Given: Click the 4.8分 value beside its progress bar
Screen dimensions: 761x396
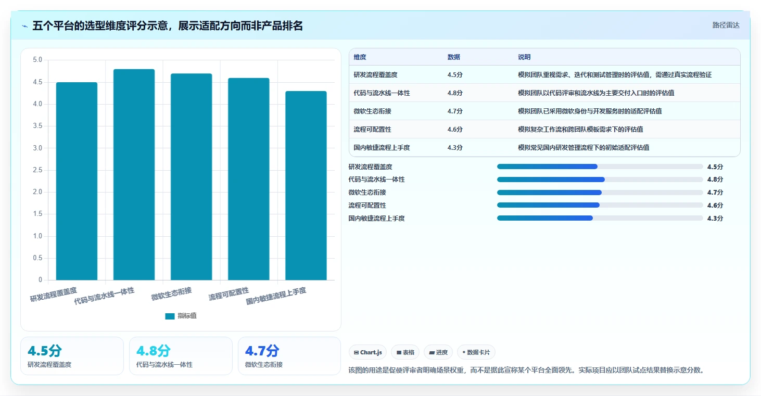Looking at the screenshot, I should [715, 180].
